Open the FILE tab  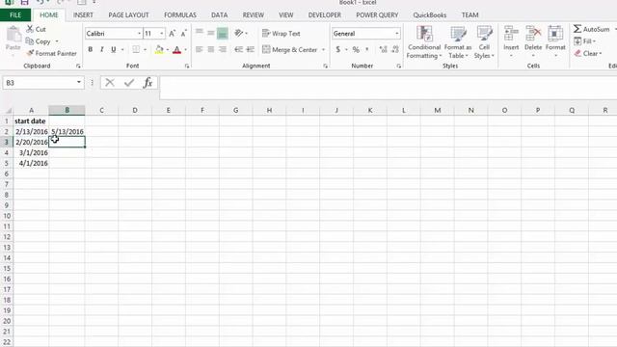[x=15, y=15]
